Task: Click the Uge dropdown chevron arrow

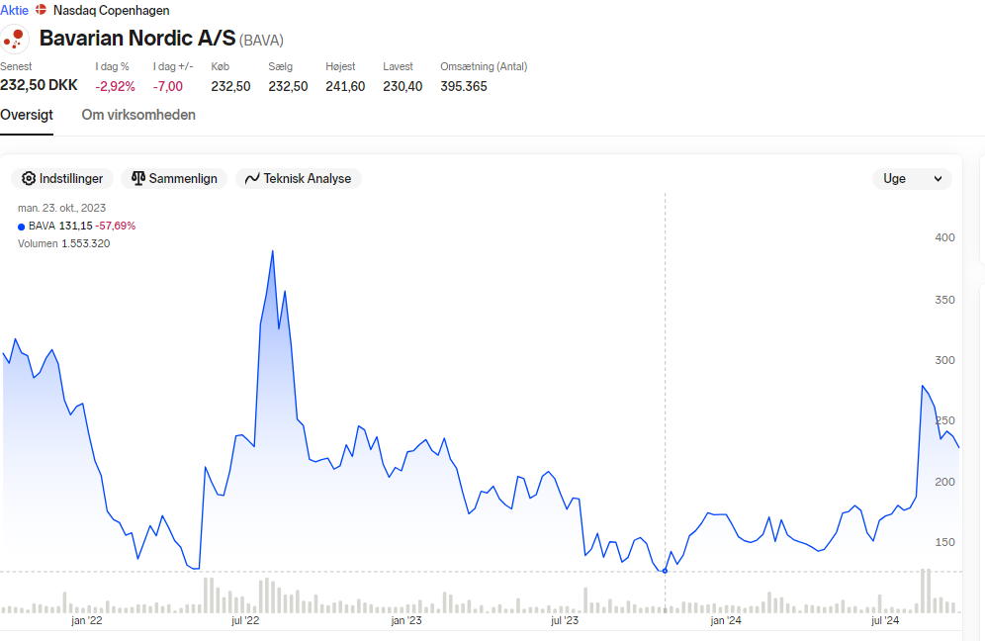Action: [938, 179]
